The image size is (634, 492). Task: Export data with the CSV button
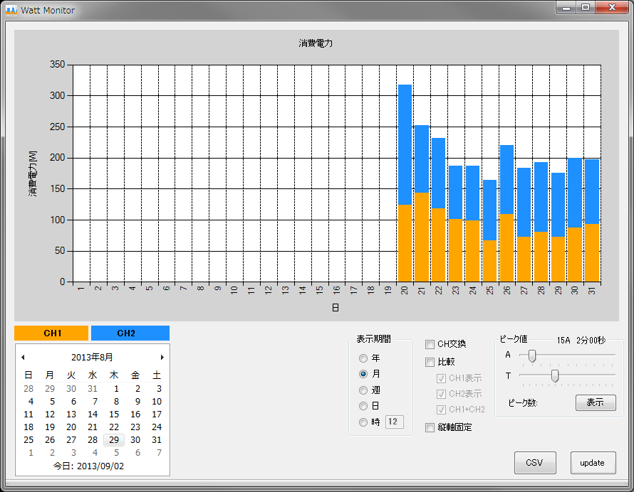click(x=535, y=463)
